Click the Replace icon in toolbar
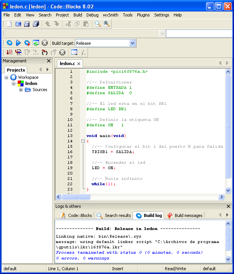This screenshot has height=274, width=234. 107,24
